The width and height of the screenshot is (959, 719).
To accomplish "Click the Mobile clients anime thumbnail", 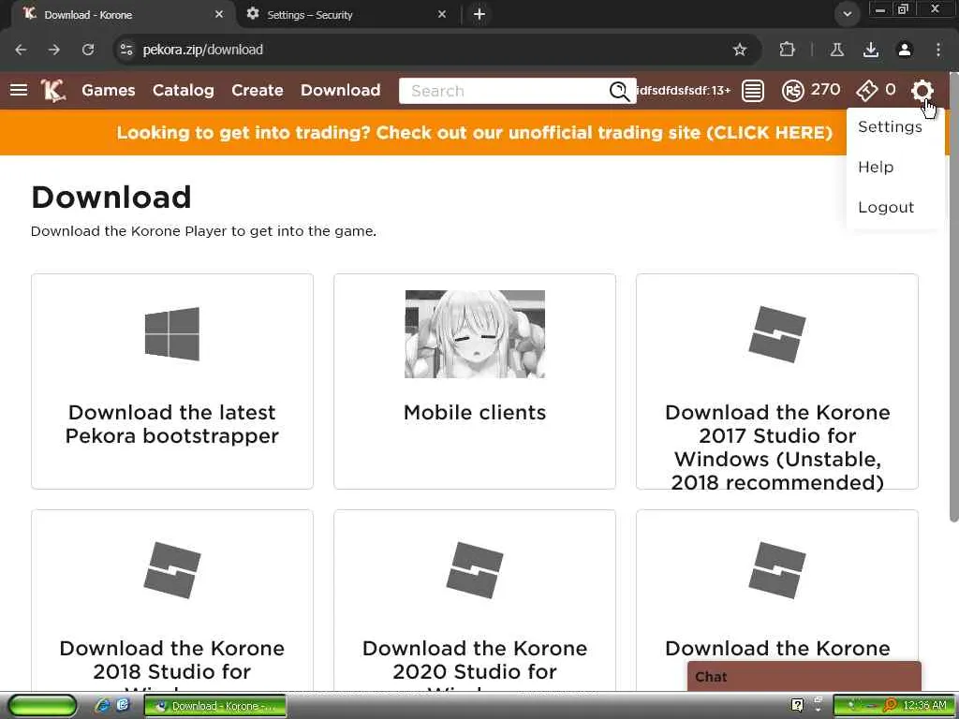I will 475,334.
